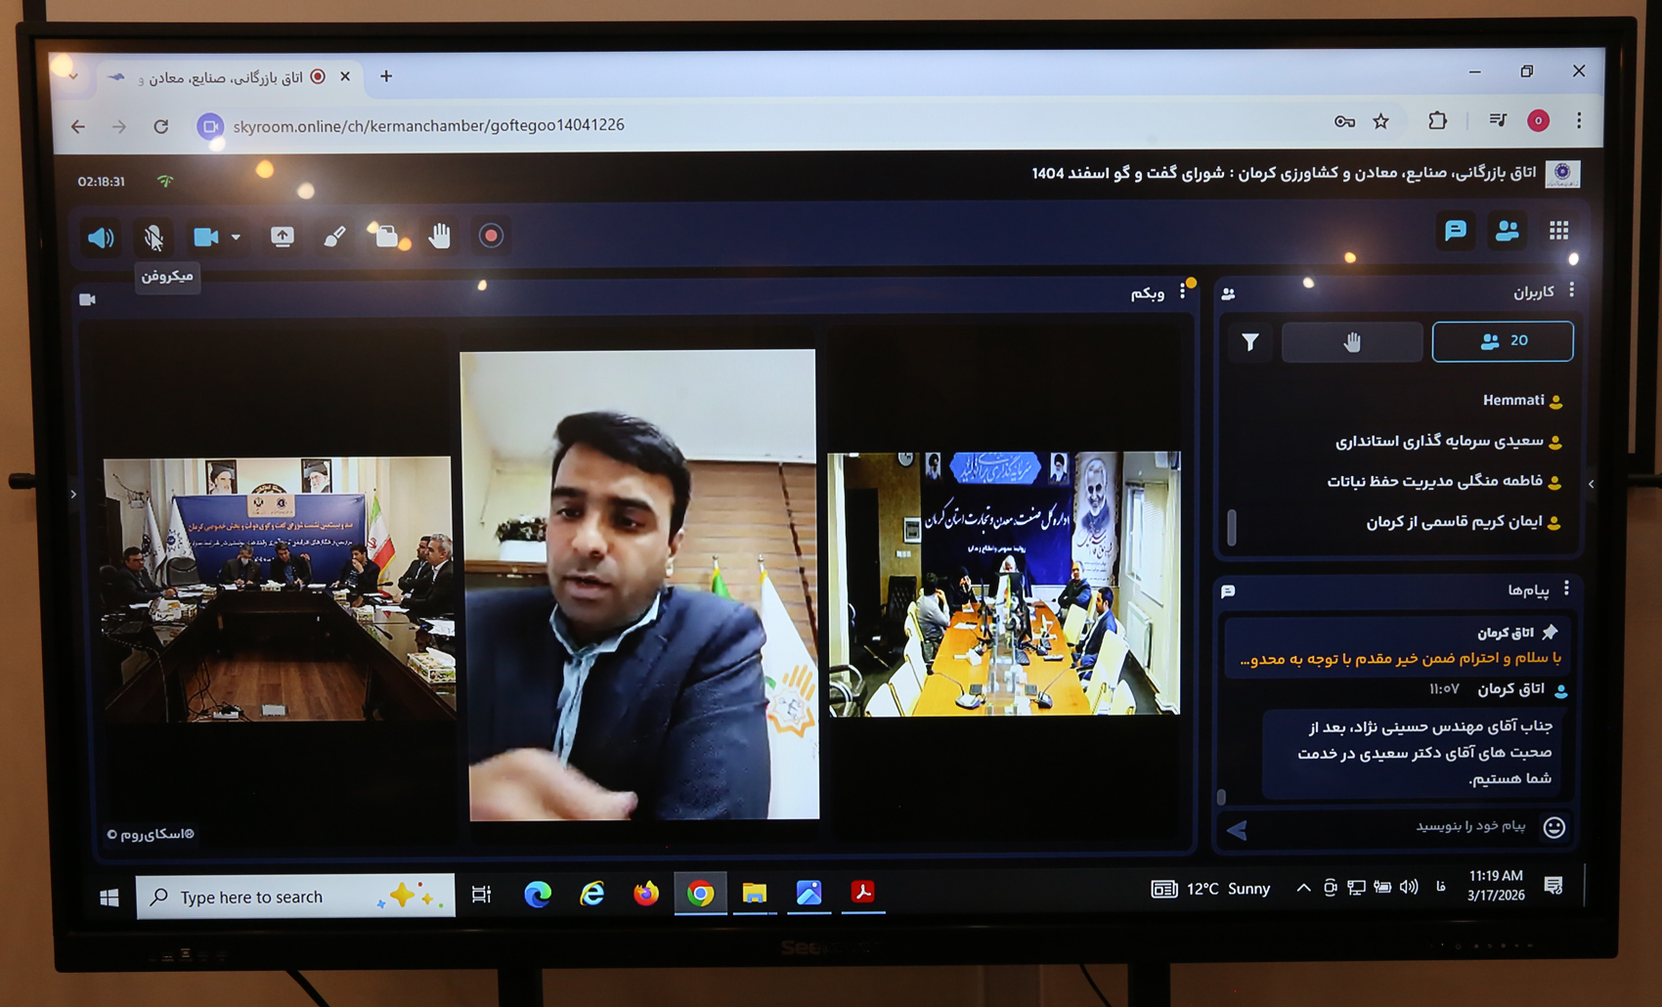This screenshot has width=1662, height=1007.
Task: Switch to raised hands tab
Action: coord(1351,342)
